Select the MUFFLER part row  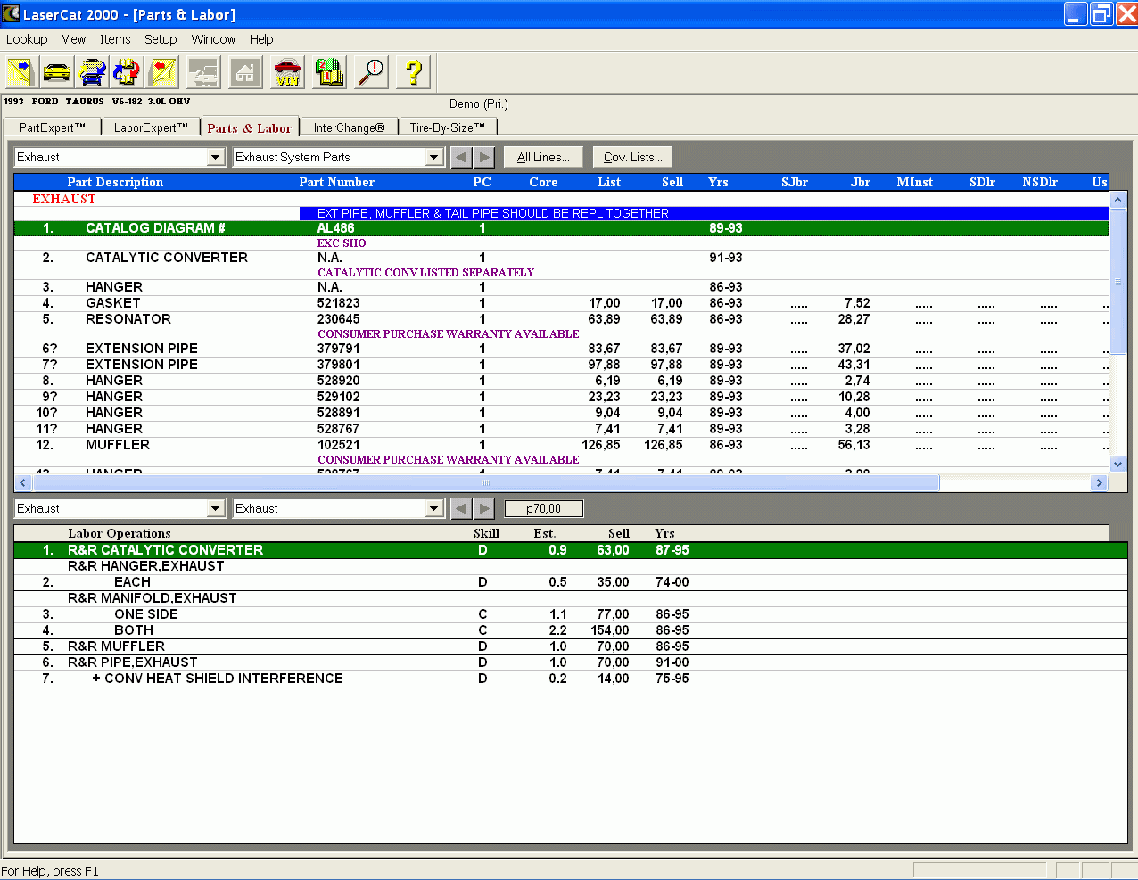[561, 445]
